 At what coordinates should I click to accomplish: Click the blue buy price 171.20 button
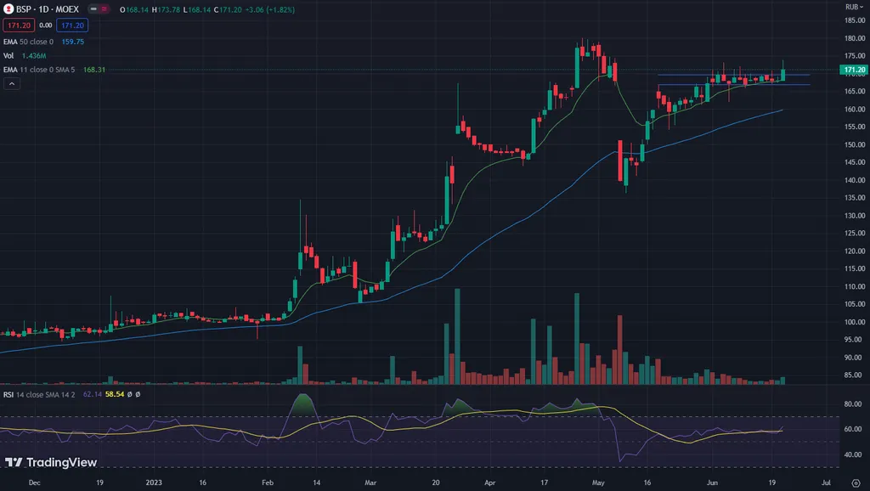73,25
